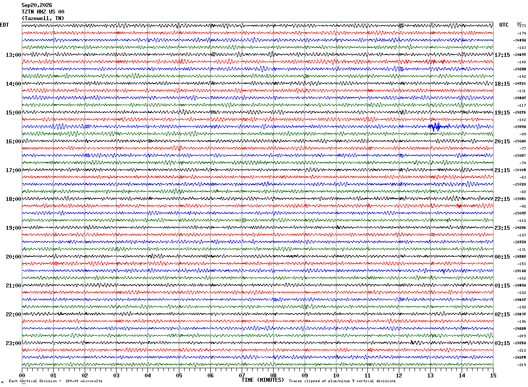Image resolution: width=528 pixels, height=387 pixels.
Task: Click minute 05 on the time axis
Action: click(179, 375)
